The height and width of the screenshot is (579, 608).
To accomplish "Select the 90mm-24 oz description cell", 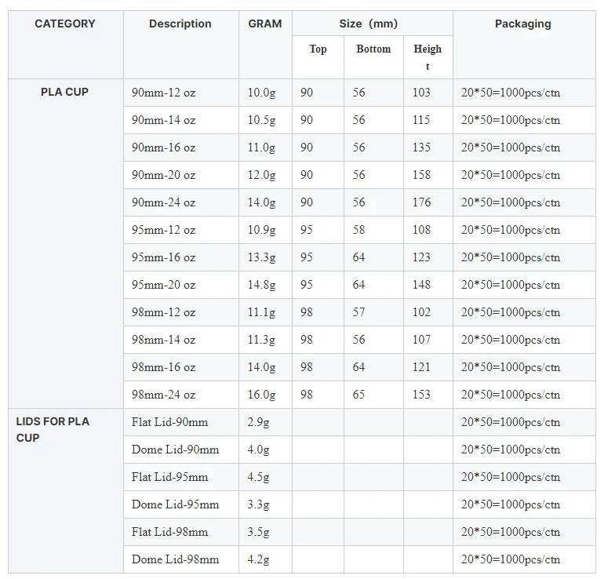I will 164,202.
